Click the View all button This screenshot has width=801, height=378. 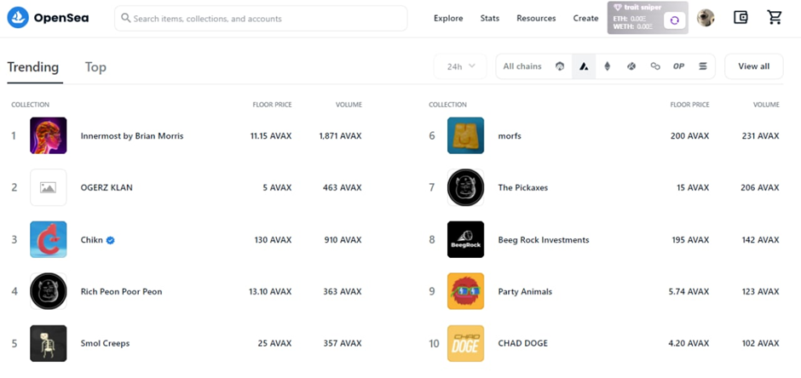753,66
